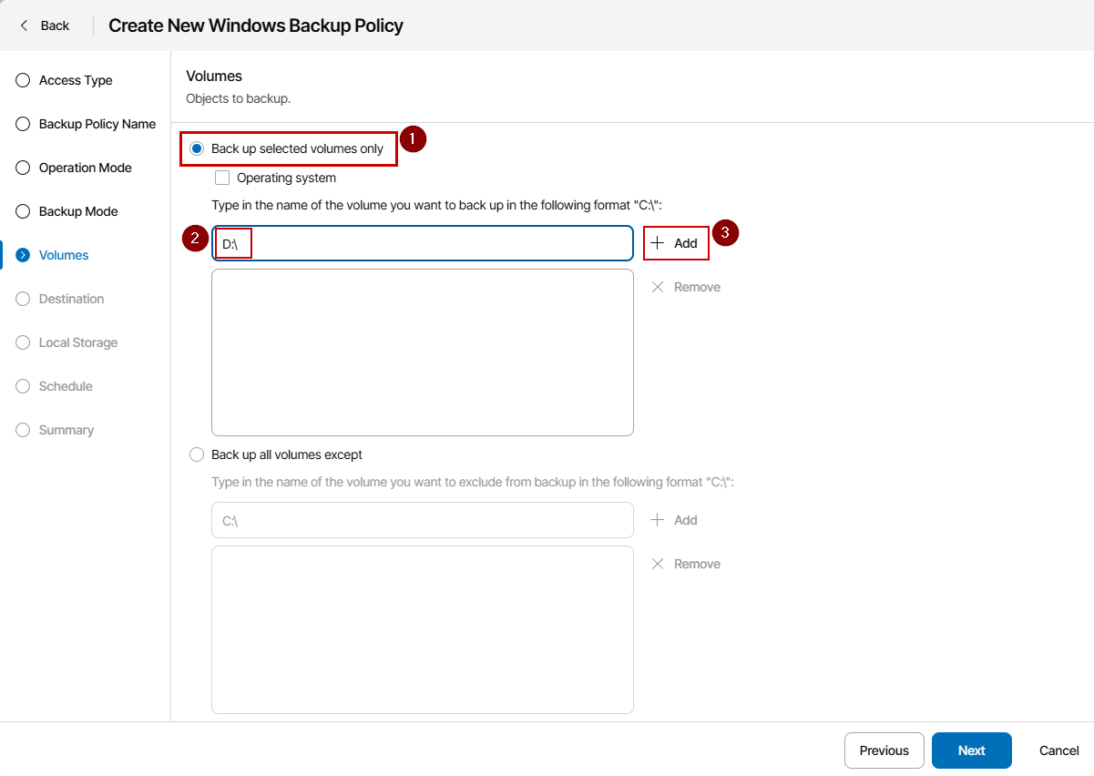Screen dimensions: 1094x776
Task: Jump to the Schedule step
Action: [66, 386]
